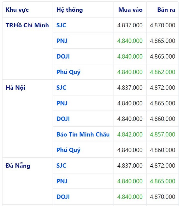The height and width of the screenshot is (206, 179).
Task: Open the SJC link in the Hà Nội section
Action: [x=61, y=88]
